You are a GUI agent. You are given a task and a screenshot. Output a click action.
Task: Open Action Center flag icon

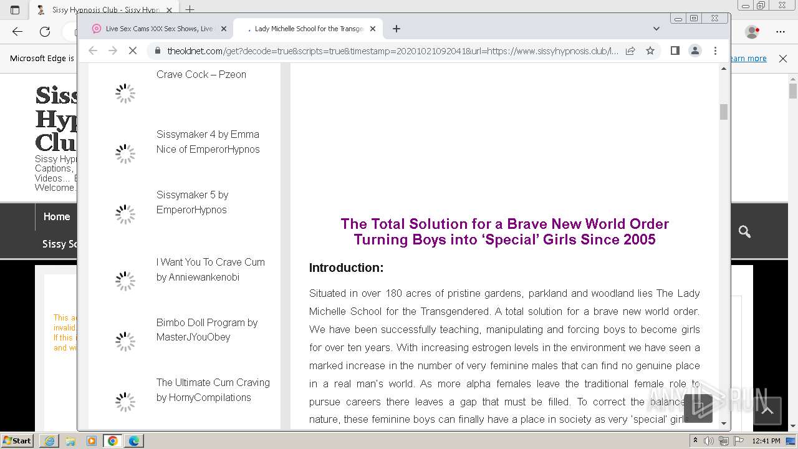738,441
